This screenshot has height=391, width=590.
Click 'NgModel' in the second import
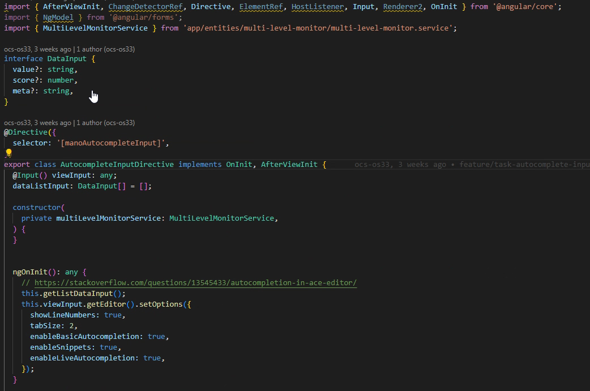coord(58,18)
